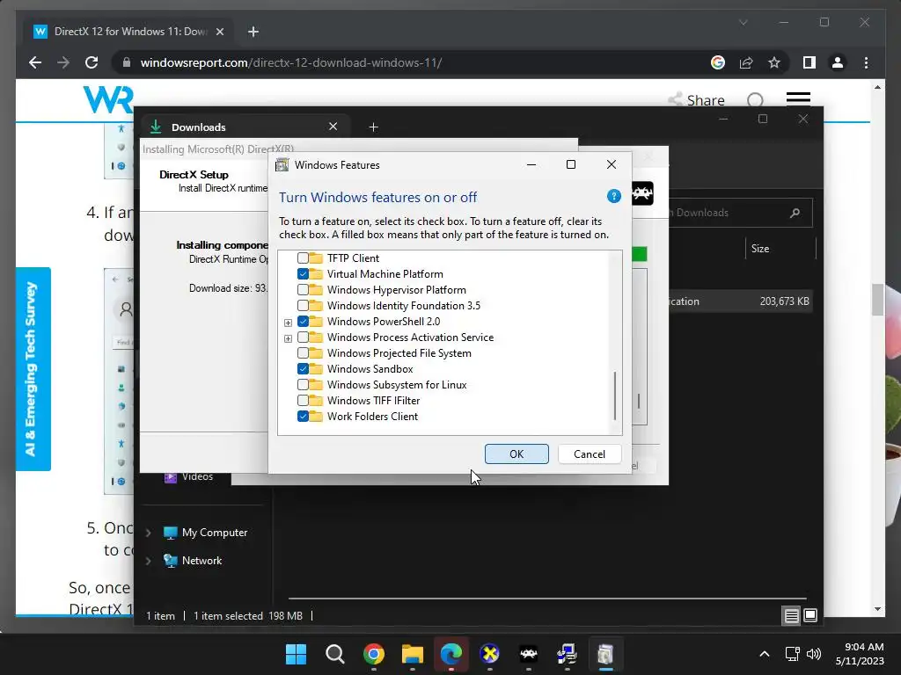Uncheck Virtual Machine Platform feature

click(x=303, y=274)
